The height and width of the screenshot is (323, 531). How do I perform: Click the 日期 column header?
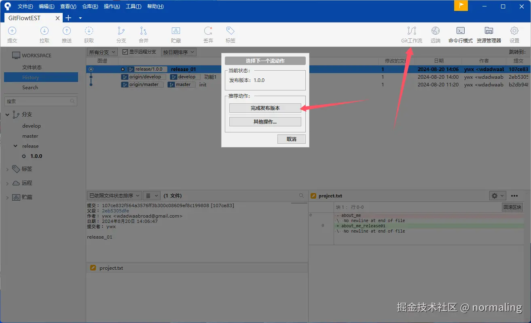coord(439,61)
